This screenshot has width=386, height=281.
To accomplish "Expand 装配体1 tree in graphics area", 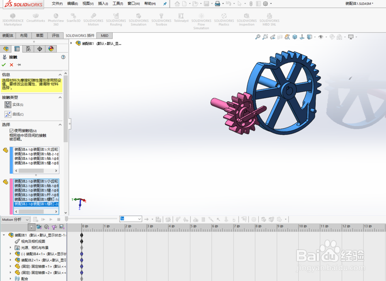I will [x=71, y=43].
